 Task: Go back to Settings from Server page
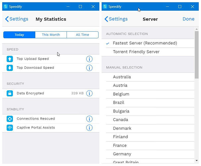(x=116, y=19)
